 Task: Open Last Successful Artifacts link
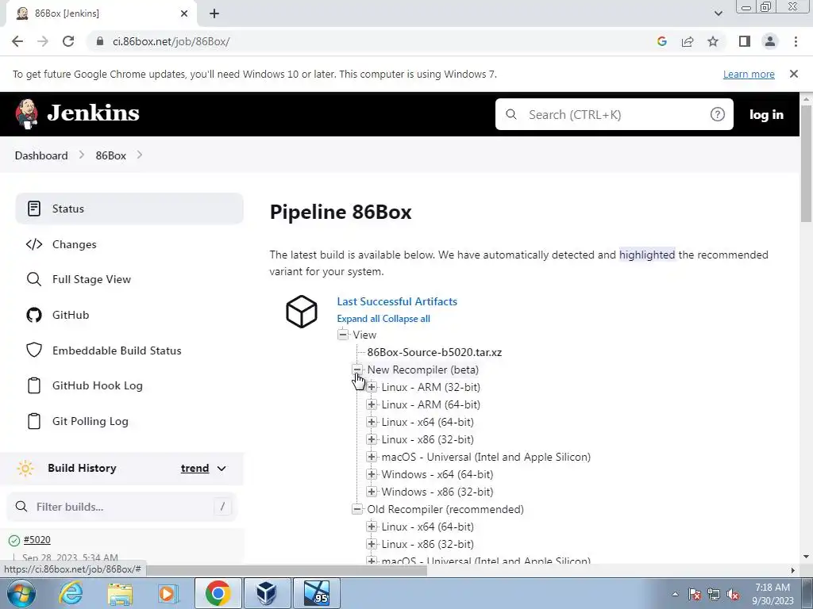pyautogui.click(x=397, y=301)
